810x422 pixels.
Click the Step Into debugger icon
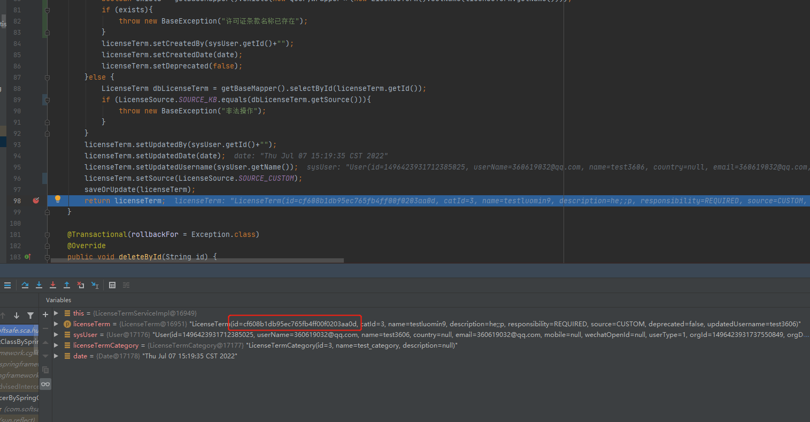[x=39, y=285]
